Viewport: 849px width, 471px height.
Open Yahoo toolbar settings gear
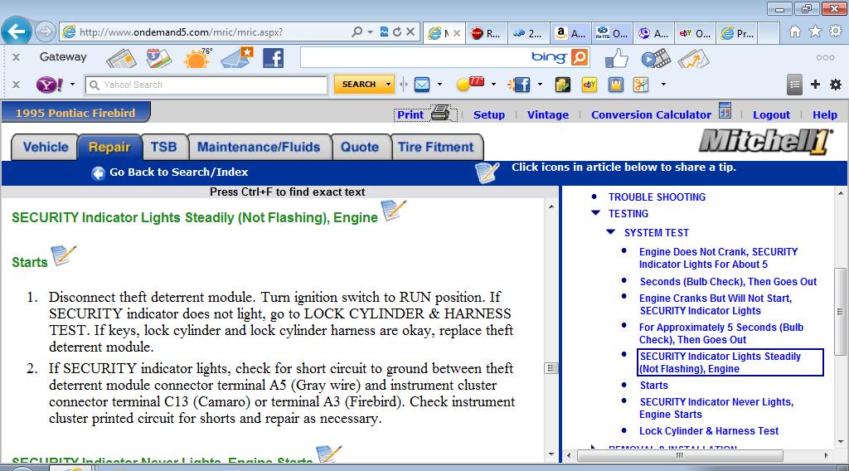[836, 85]
